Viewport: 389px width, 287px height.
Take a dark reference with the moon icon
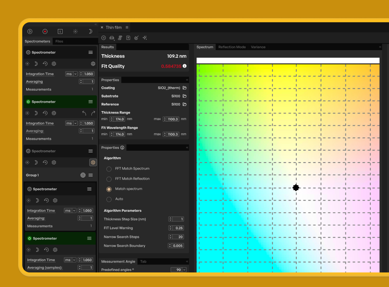[90, 31]
